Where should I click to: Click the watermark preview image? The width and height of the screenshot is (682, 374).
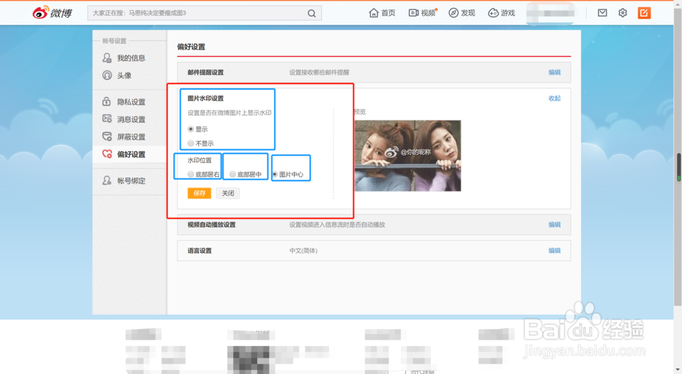click(408, 156)
